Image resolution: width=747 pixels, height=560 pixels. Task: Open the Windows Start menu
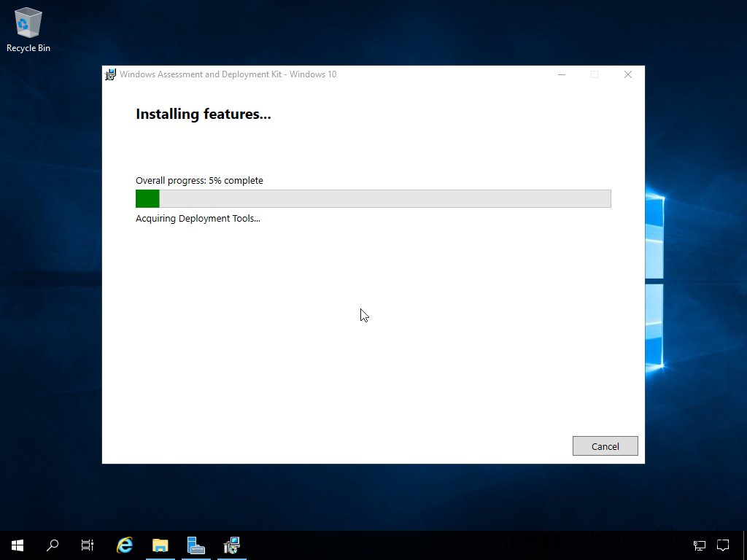(18, 545)
